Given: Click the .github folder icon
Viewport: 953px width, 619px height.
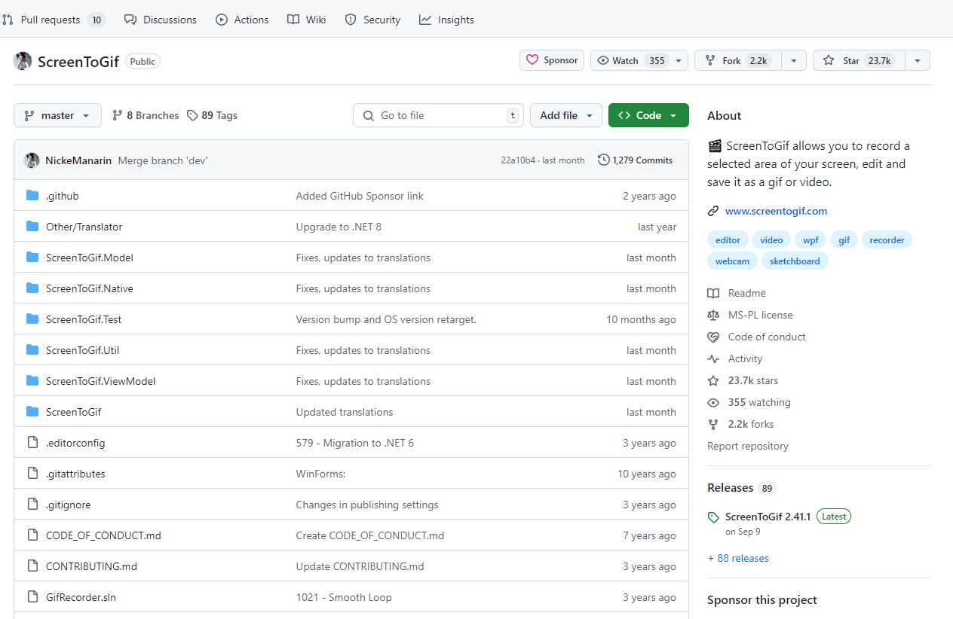Looking at the screenshot, I should tap(32, 196).
